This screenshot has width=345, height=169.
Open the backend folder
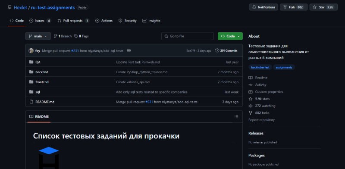42,72
